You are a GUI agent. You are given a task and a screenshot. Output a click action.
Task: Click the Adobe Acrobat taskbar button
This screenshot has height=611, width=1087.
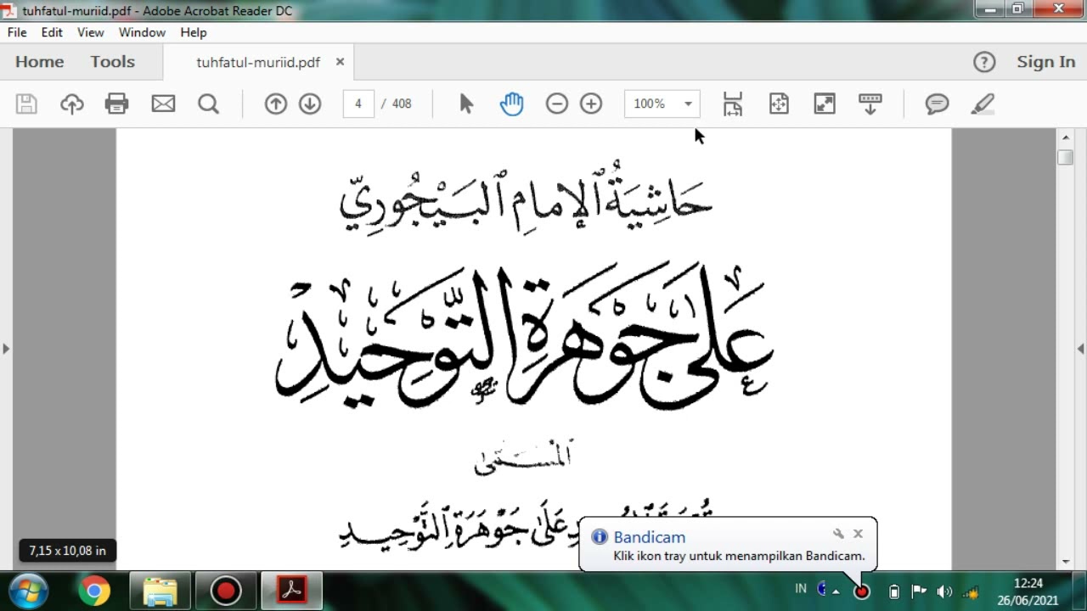tap(292, 591)
